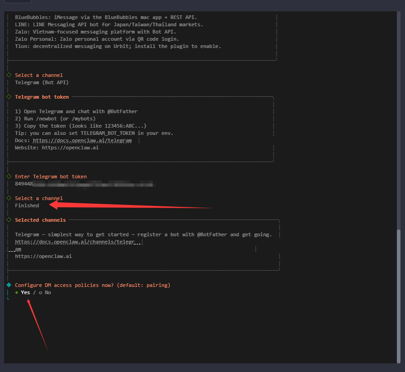
Task: Click the diamond marker beside Telegram bot token
Action: (9, 97)
